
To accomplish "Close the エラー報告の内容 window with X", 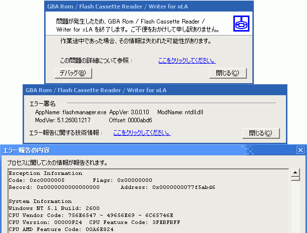I will pos(300,150).
